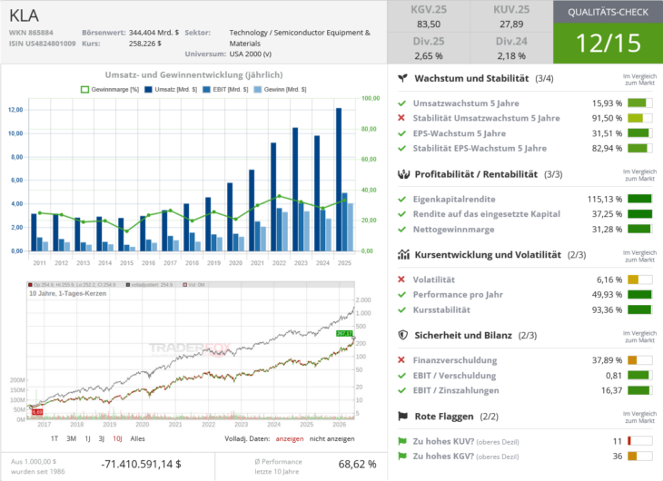Click green checkmark next to Stabilität EPS-Wachstum 5 Jahre
Viewport: 663px width, 481px height.
coord(401,148)
